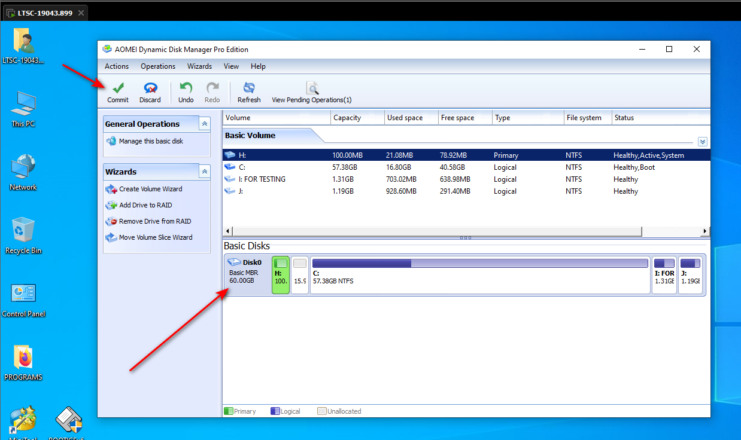Collapse the General Operations panel

[x=205, y=124]
